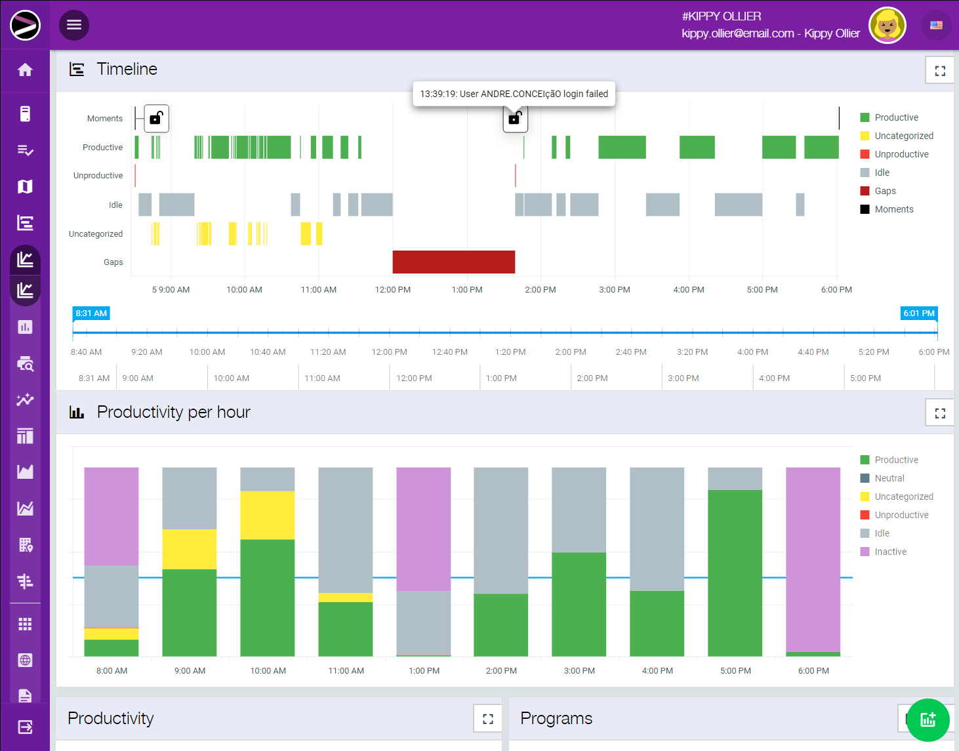The height and width of the screenshot is (751, 959).
Task: Expand Timeline panel to fullscreen
Action: click(939, 71)
